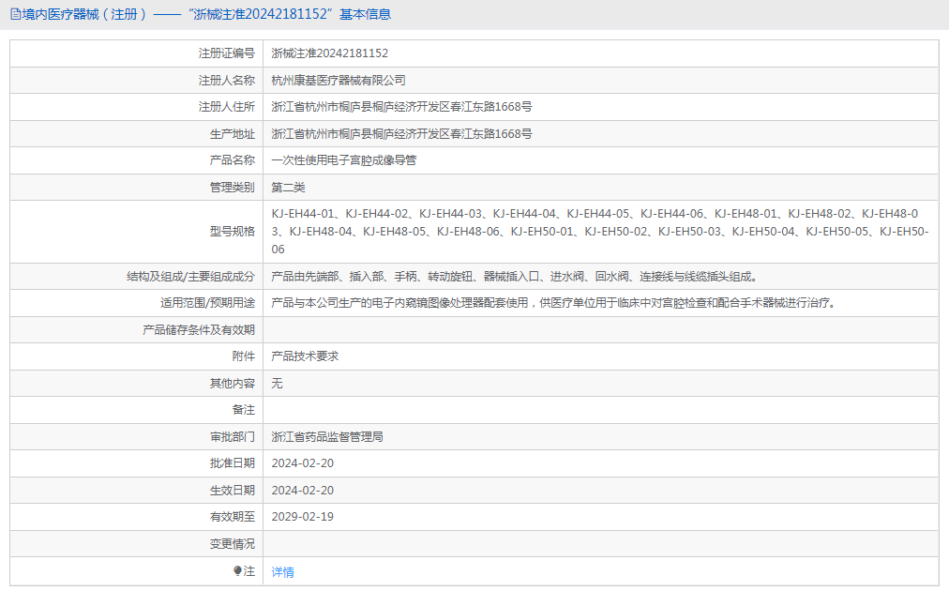Click the 型号规格 label
Screen dimensions: 949x591
[x=233, y=232]
